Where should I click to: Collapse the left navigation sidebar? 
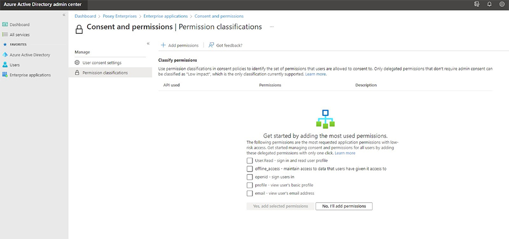(x=64, y=15)
